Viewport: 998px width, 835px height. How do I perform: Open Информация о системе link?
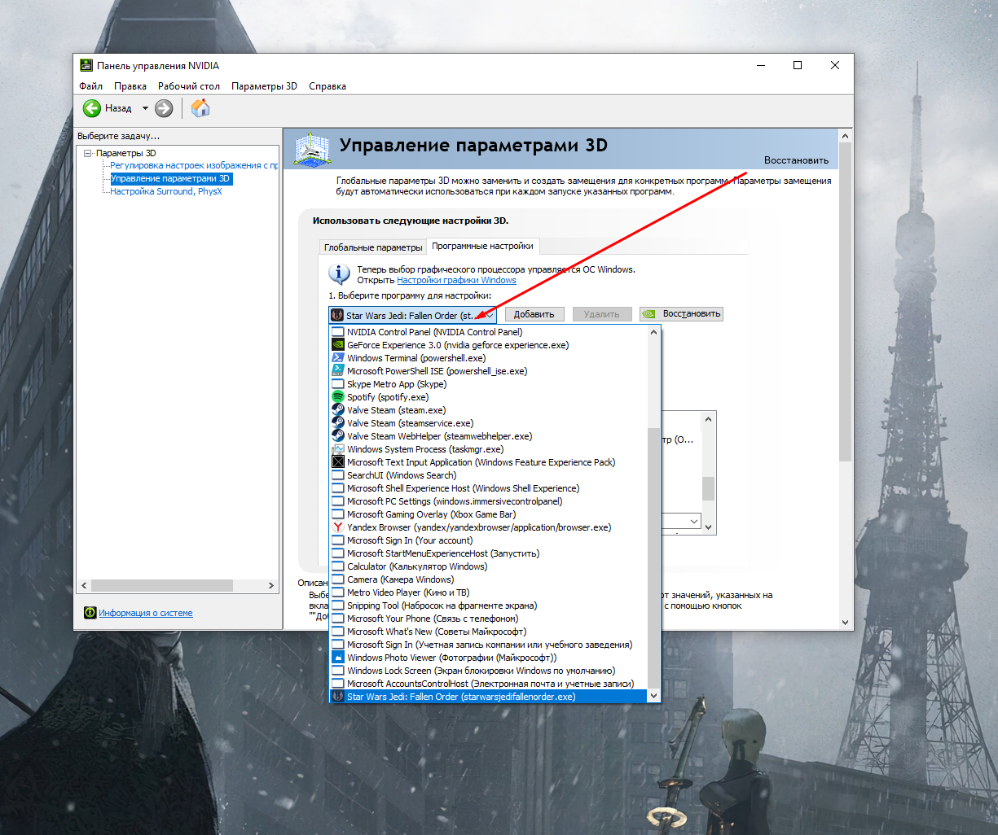pos(146,613)
